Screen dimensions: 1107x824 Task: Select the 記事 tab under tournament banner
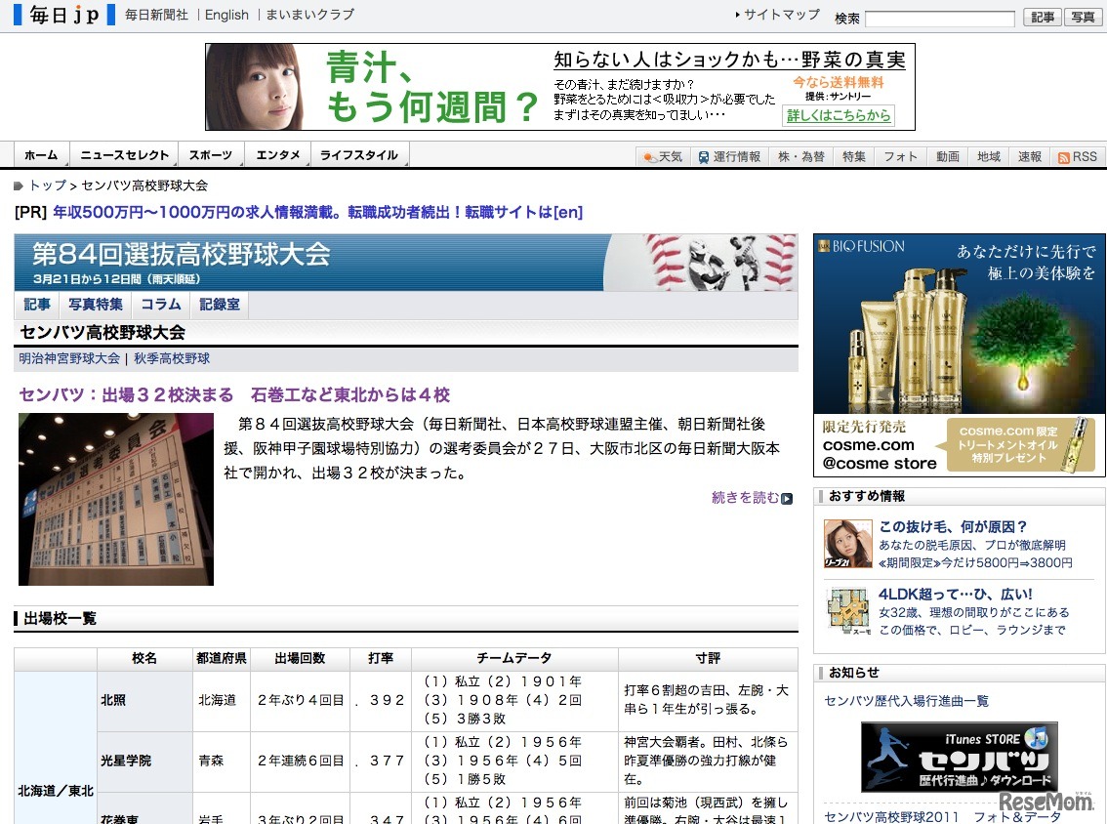tap(37, 305)
